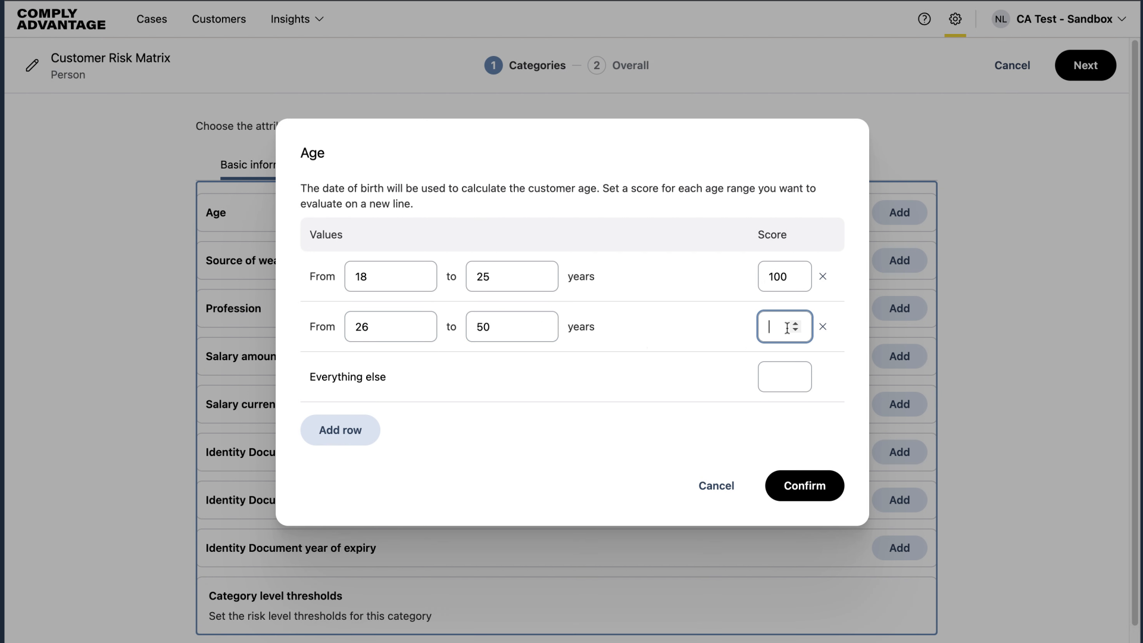Cancel the Age modal

[x=716, y=485]
